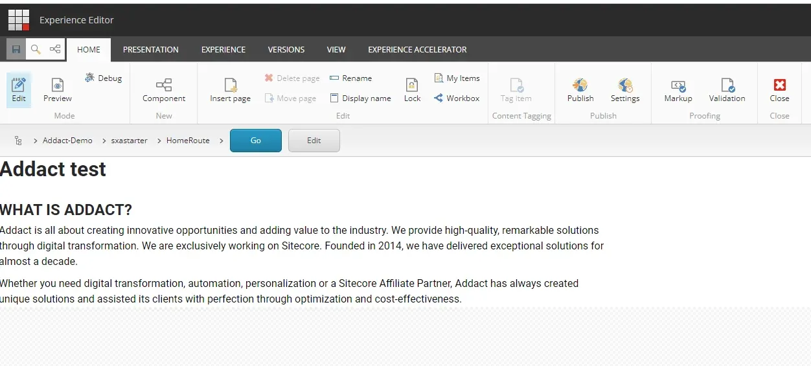Click Insert page icon

230,89
